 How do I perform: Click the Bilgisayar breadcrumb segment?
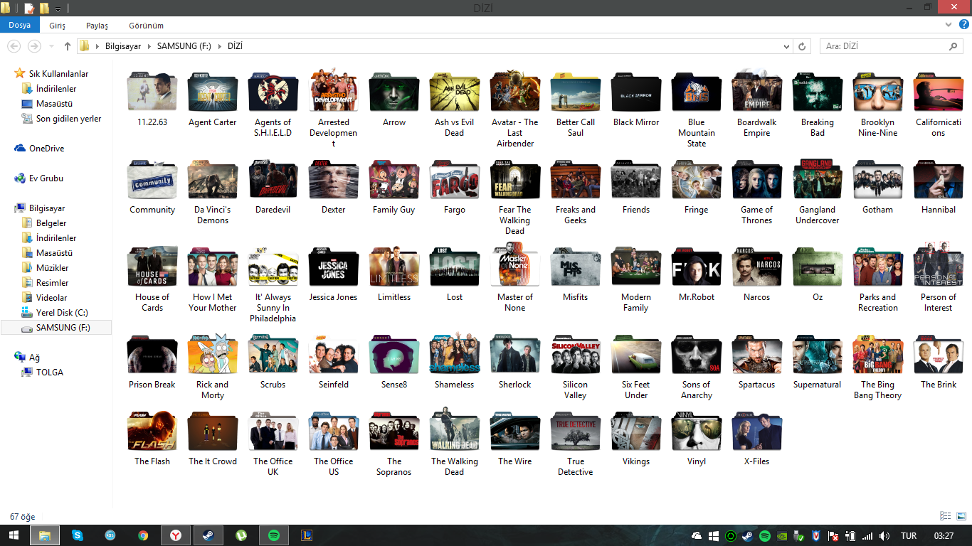tap(123, 46)
